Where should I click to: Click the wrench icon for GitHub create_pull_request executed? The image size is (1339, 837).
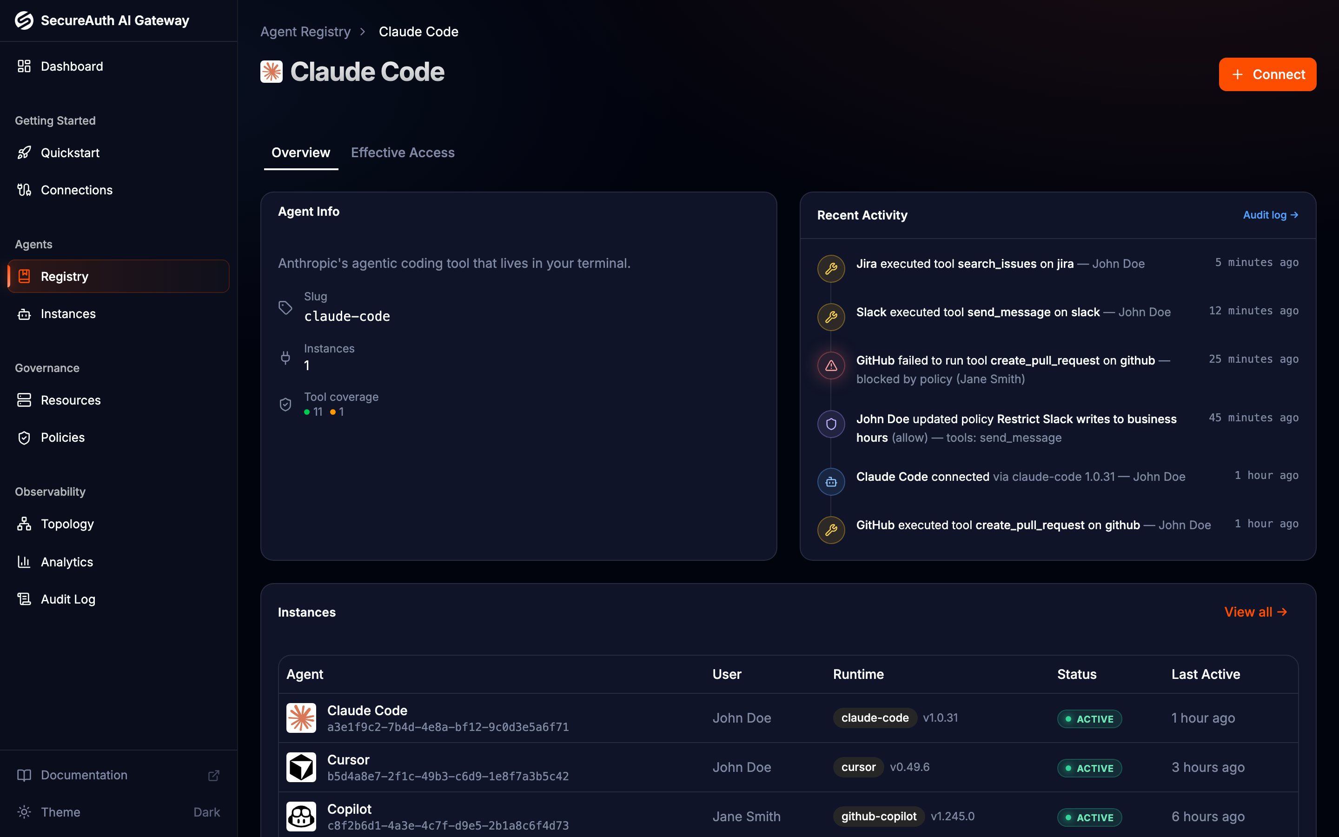point(831,530)
